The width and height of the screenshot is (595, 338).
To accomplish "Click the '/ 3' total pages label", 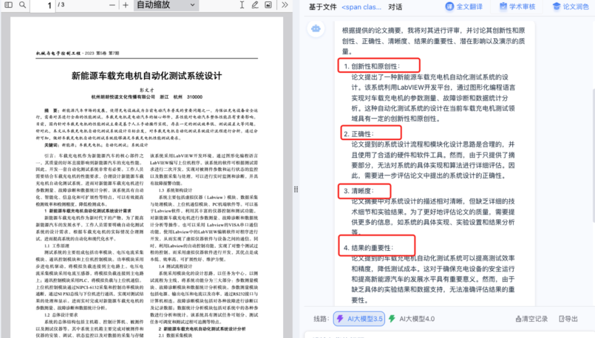I will pyautogui.click(x=61, y=5).
